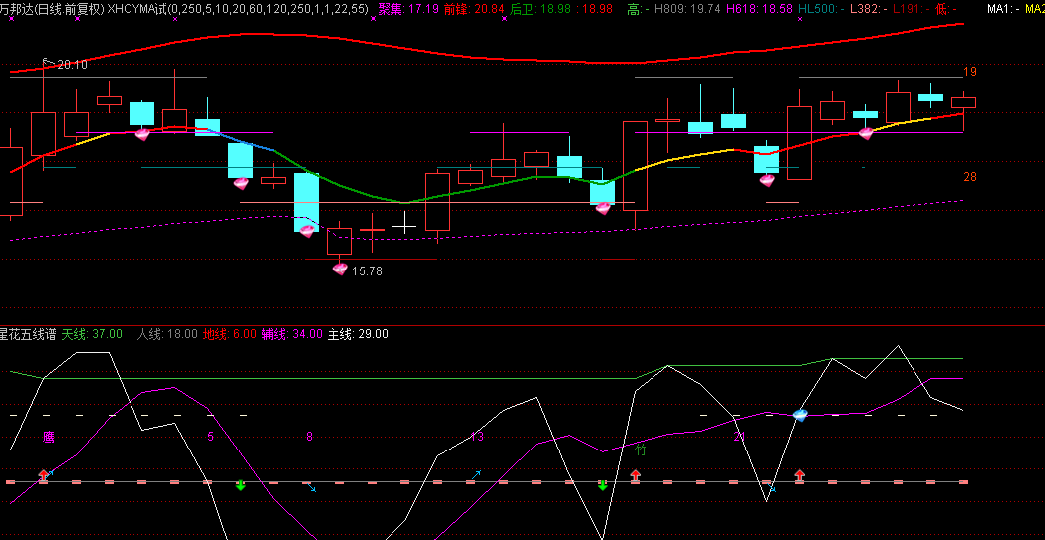Viewport: 1045px width, 540px height.
Task: Click the 辅线: 34.00 value
Action: 292,334
